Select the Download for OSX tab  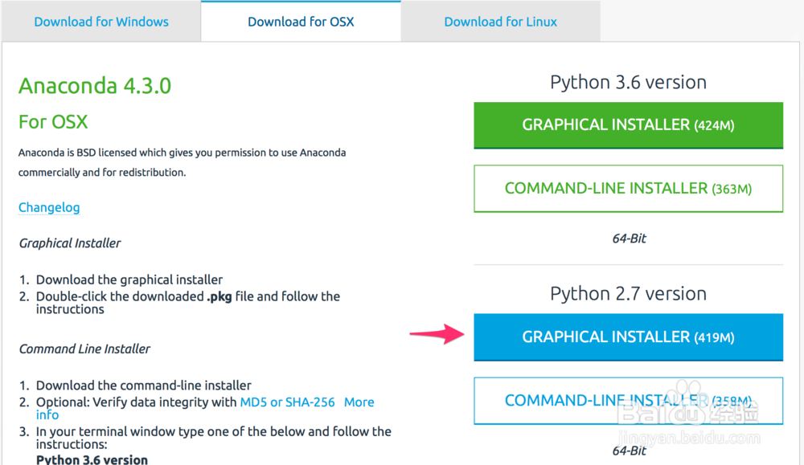tap(301, 22)
